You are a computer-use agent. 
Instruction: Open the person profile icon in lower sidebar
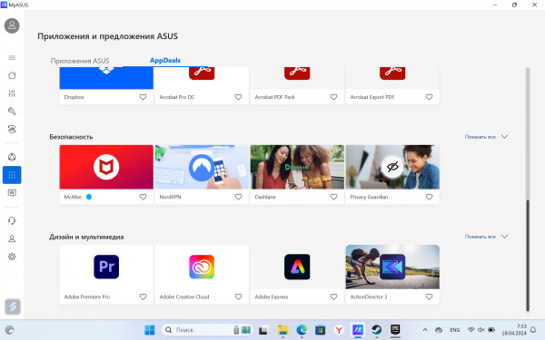(x=12, y=238)
